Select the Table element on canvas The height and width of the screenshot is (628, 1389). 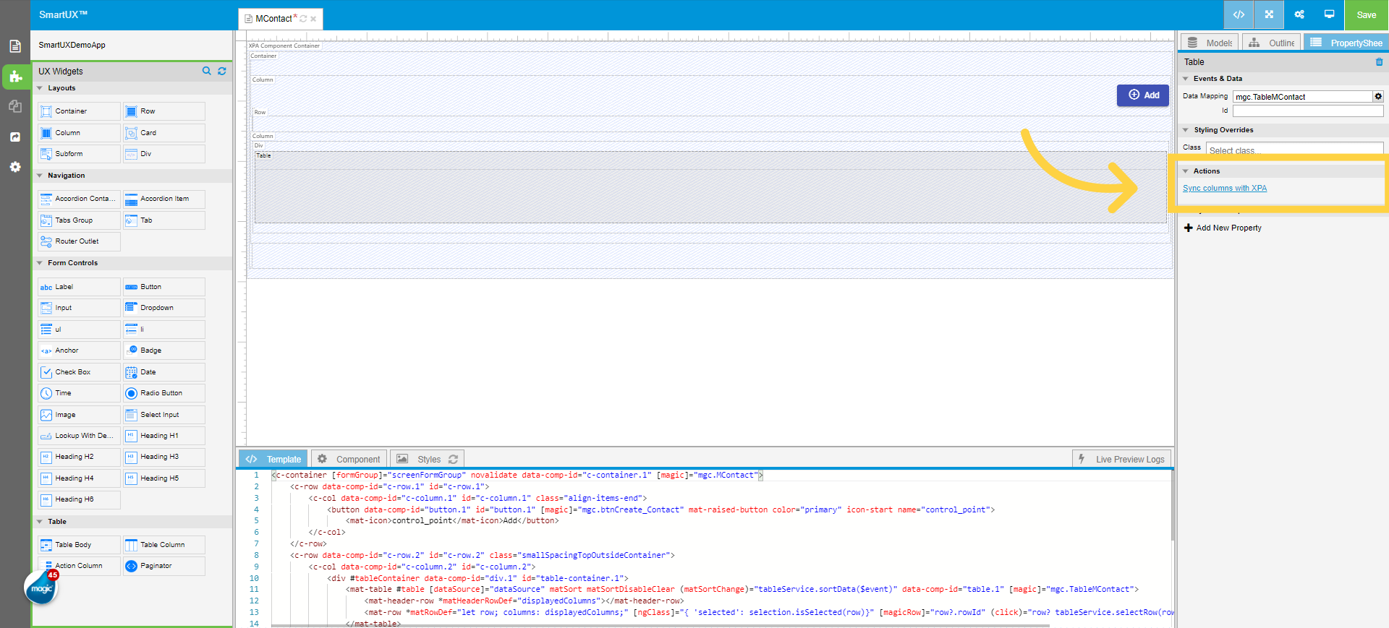710,186
